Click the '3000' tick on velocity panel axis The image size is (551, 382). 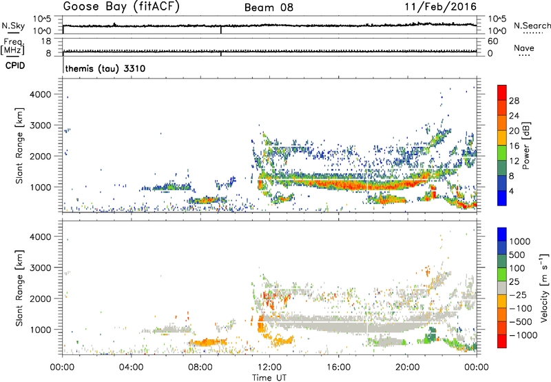point(40,268)
